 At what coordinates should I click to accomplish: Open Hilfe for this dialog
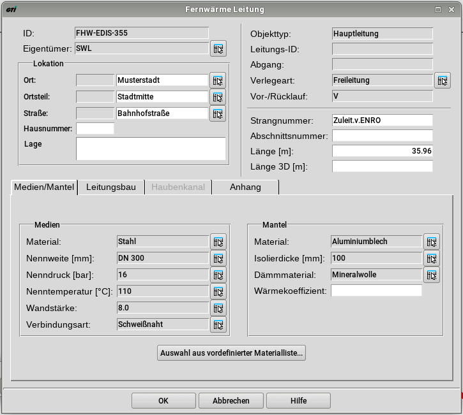(298, 400)
